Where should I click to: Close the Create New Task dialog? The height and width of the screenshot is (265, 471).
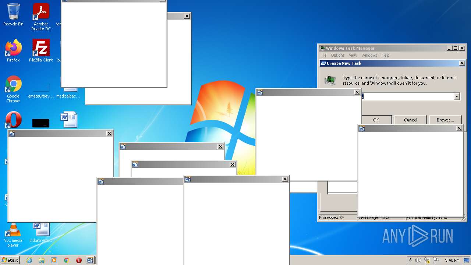(462, 63)
